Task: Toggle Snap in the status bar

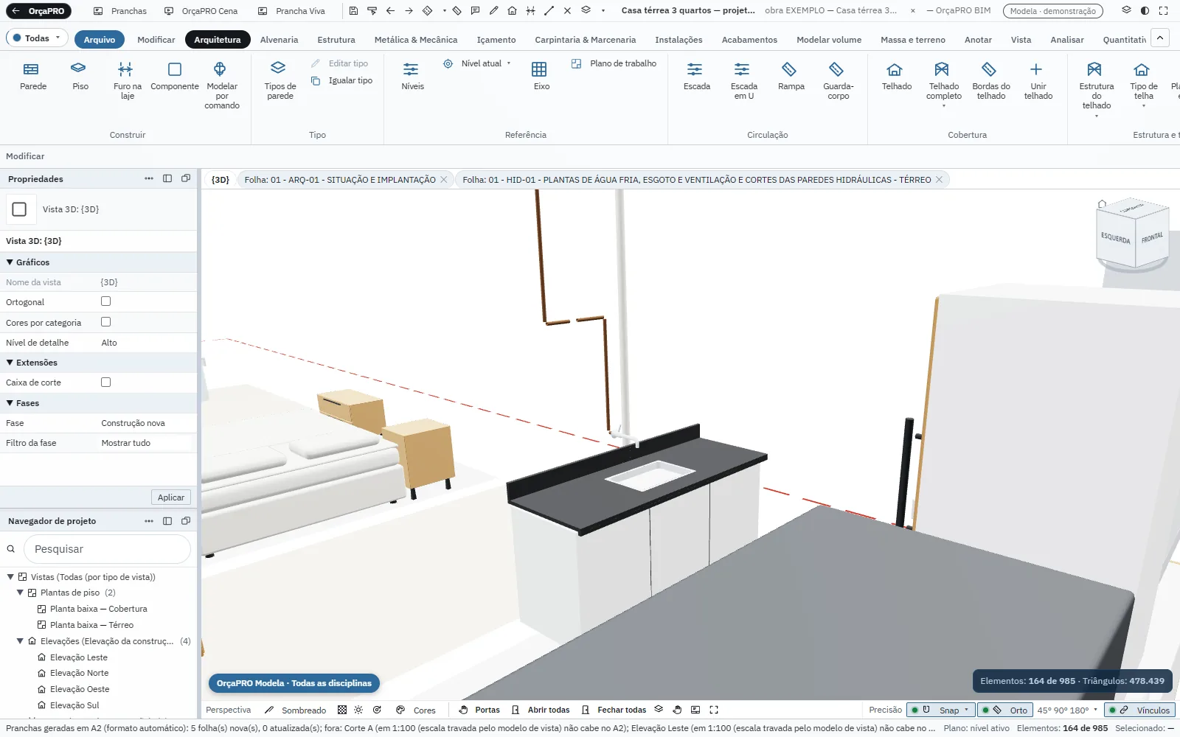Action: tap(941, 710)
